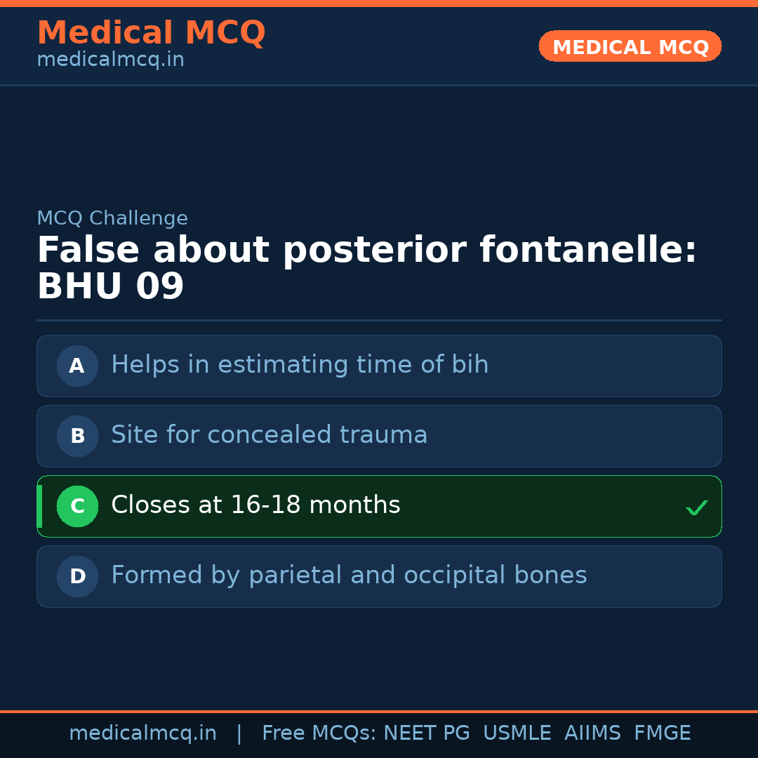Click the green checkmark on option C
Image resolution: width=758 pixels, height=758 pixels.
point(696,507)
